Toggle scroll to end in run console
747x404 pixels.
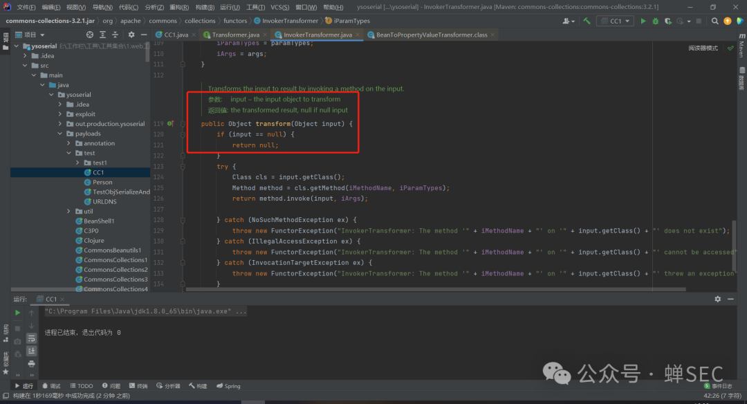pos(31,351)
